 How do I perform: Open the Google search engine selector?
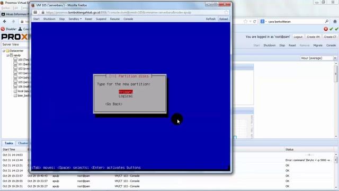point(263,21)
